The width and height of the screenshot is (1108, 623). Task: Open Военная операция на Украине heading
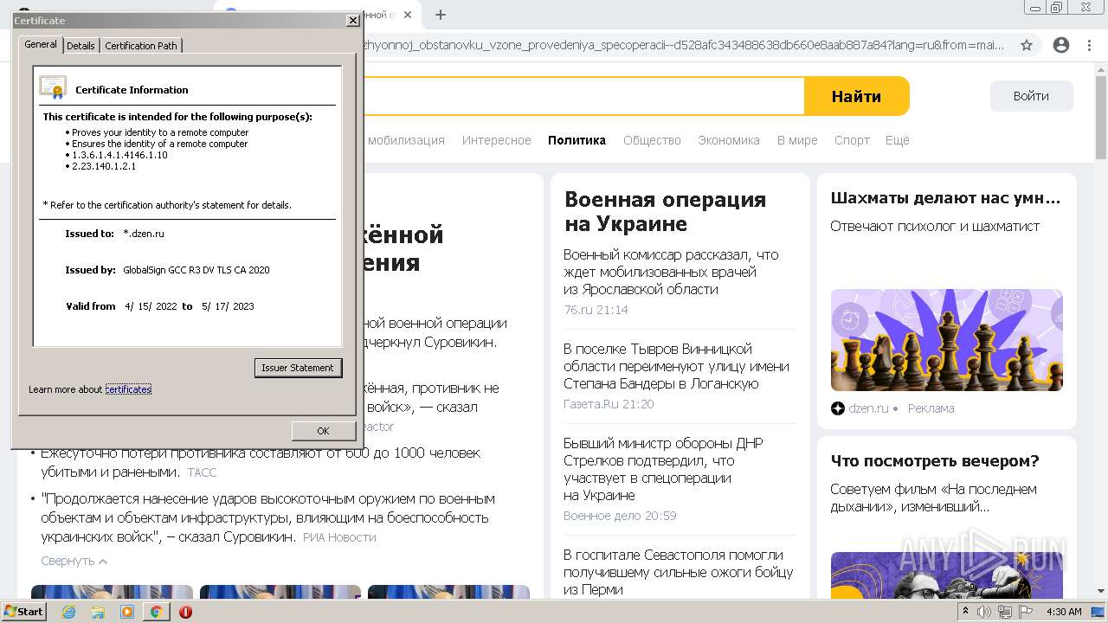pos(665,212)
